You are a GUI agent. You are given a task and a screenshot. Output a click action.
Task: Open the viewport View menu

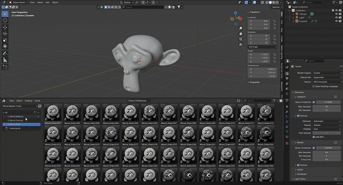coord(32,2)
